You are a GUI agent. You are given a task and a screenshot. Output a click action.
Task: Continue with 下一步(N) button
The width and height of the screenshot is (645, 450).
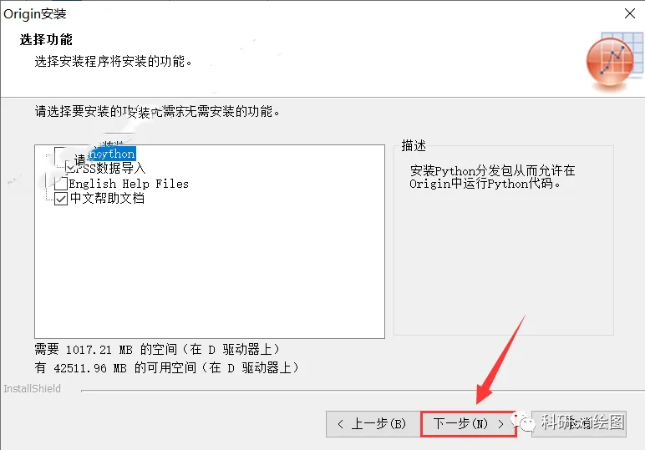(x=468, y=423)
